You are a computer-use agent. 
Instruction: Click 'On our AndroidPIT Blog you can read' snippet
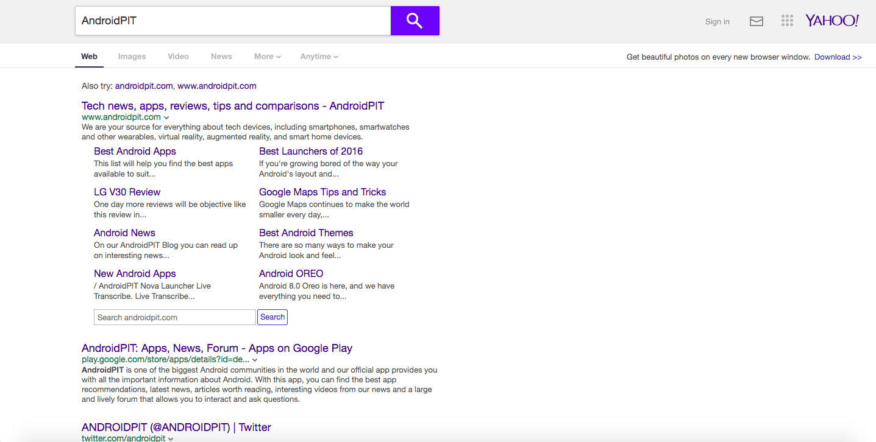(x=166, y=250)
